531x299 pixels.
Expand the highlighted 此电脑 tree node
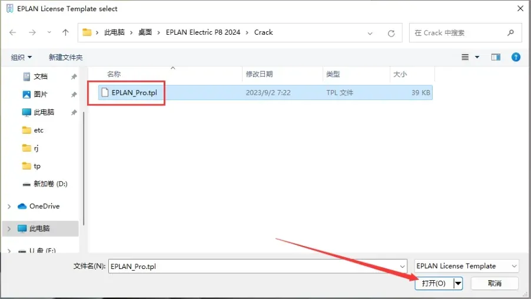click(9, 229)
